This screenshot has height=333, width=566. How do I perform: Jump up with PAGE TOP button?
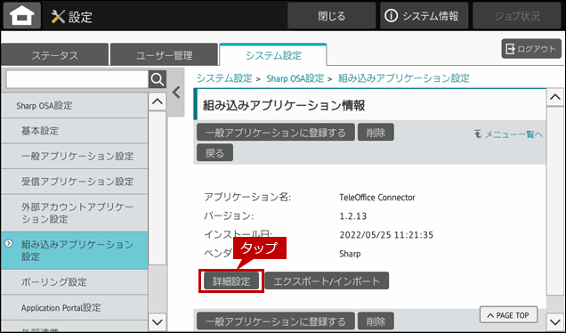(508, 315)
